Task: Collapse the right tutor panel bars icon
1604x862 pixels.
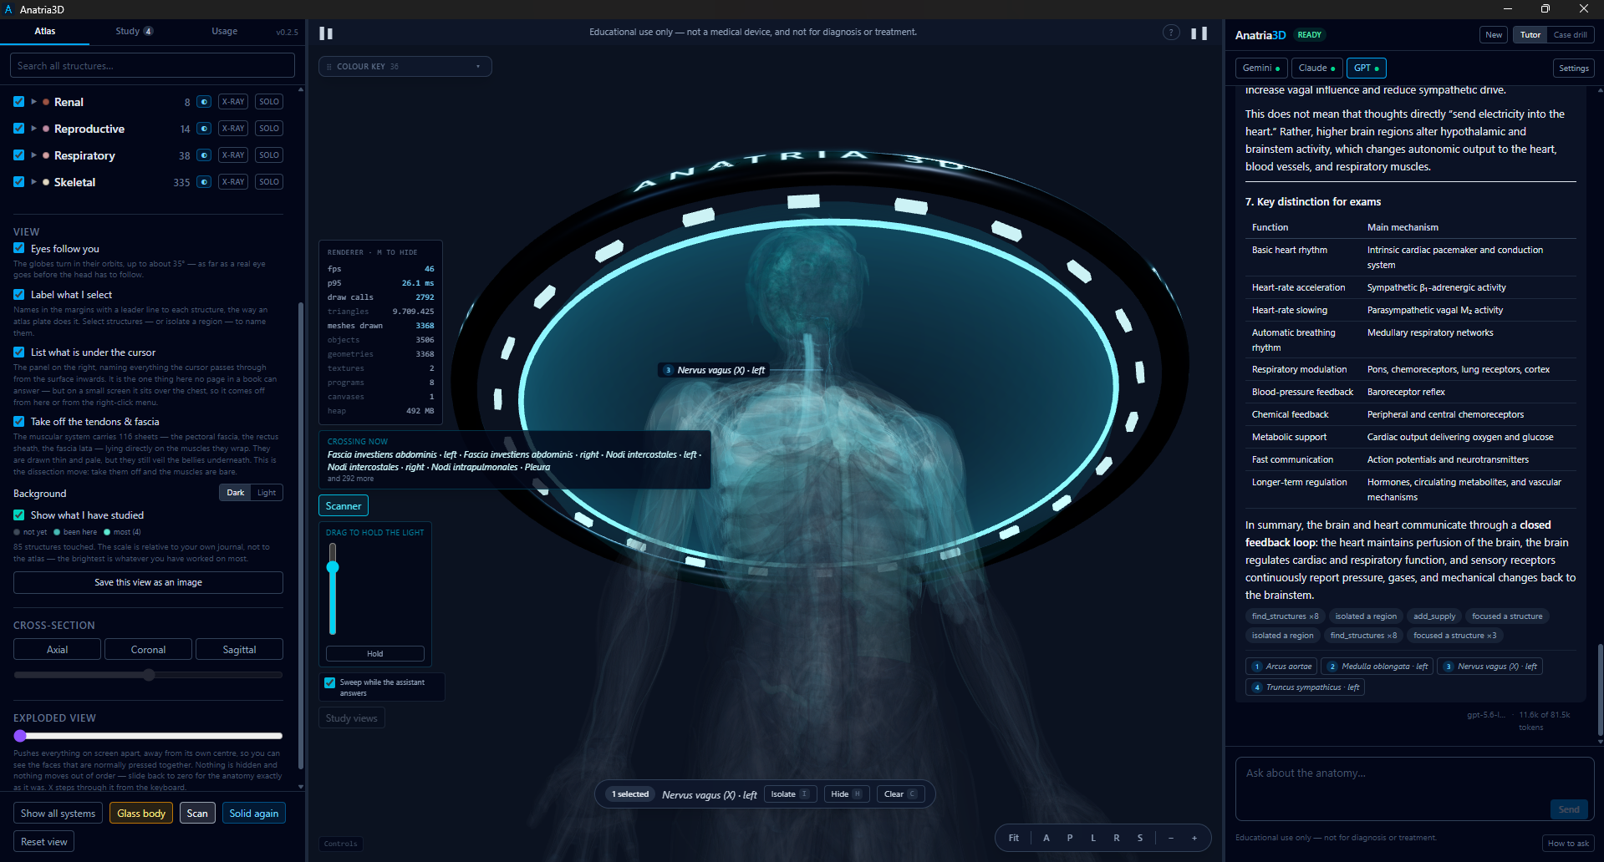Action: pyautogui.click(x=1199, y=33)
